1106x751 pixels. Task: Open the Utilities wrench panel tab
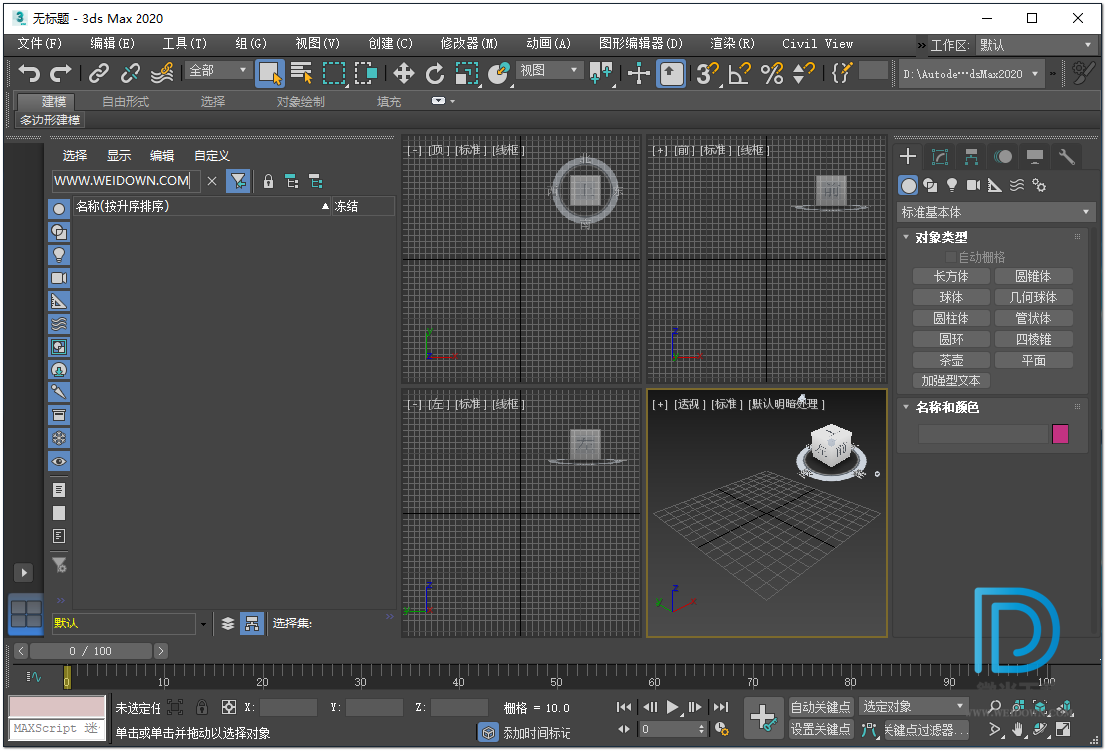[1067, 156]
